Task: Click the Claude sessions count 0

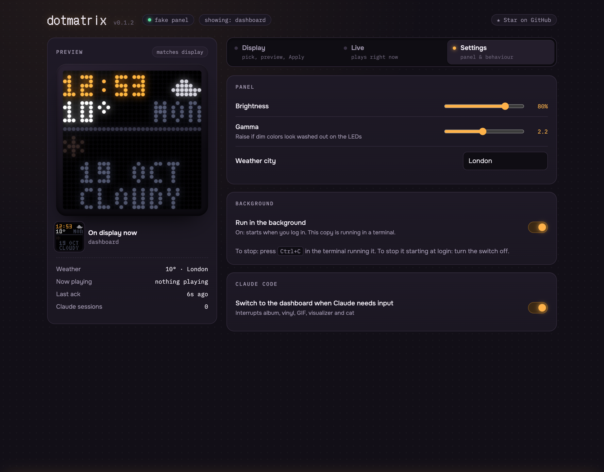Action: [x=206, y=307]
